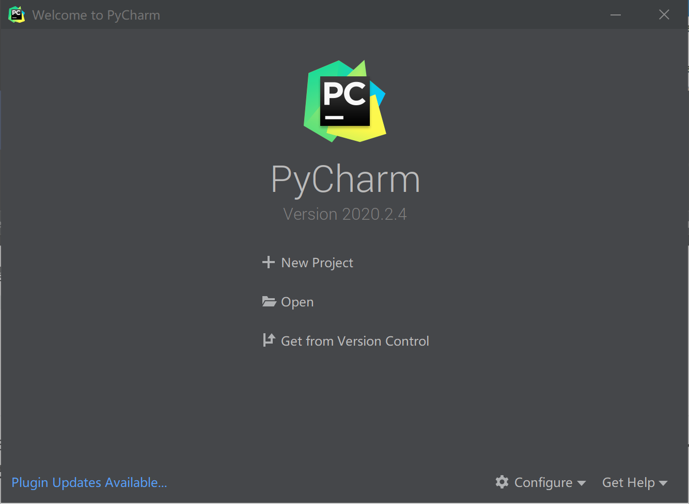
Task: Click the Version 2020.2.4 text
Action: tap(345, 214)
